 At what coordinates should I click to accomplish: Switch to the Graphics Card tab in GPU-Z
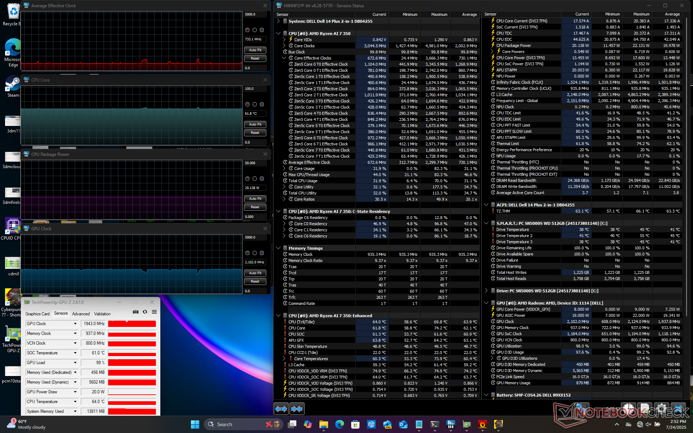click(x=38, y=314)
